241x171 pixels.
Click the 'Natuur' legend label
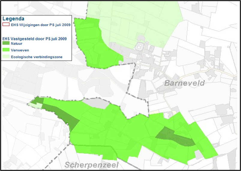click(17, 44)
